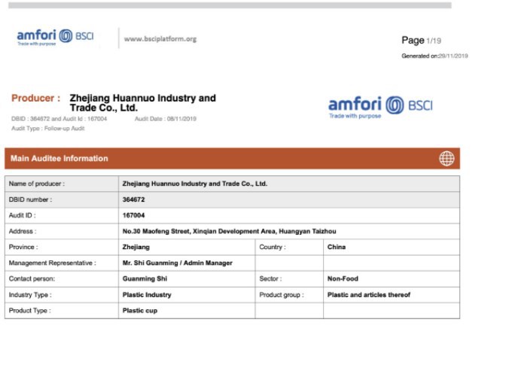The width and height of the screenshot is (518, 377).
Task: Click the 'Audit Date : 08/11/2019' text
Action: click(x=166, y=118)
